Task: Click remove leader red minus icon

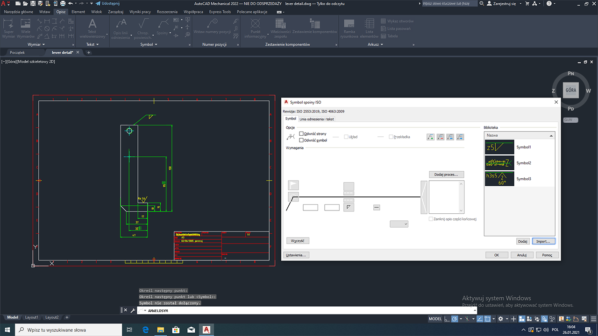Action: tap(440, 137)
